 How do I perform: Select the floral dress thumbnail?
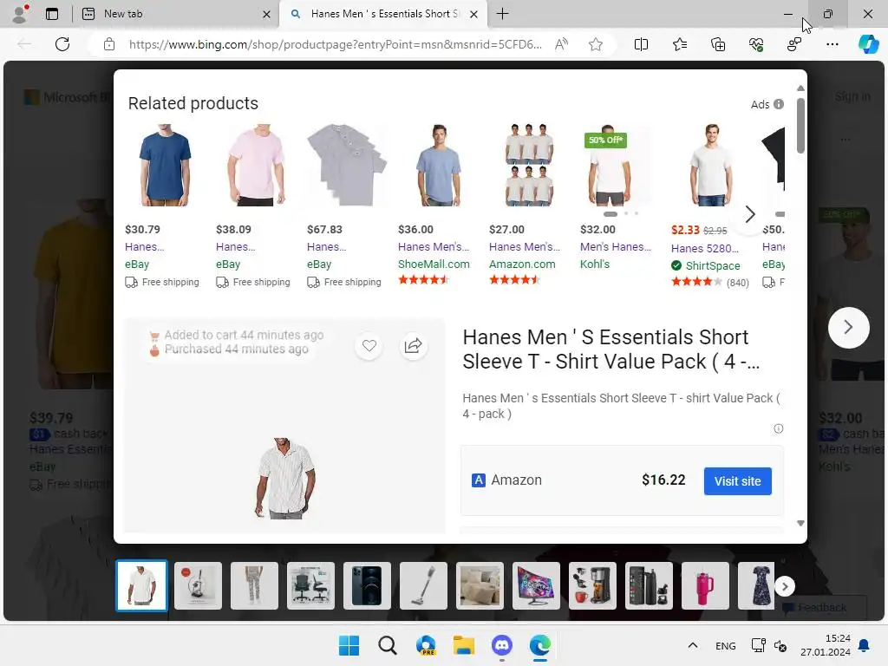756,586
